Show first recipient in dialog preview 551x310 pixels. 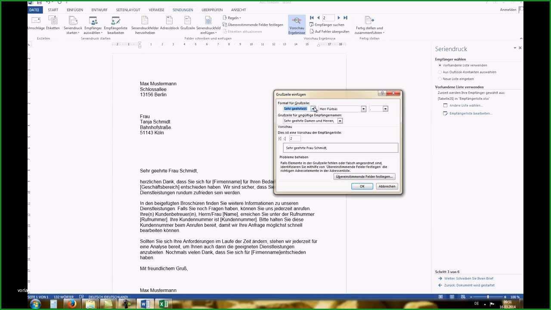pos(280,139)
